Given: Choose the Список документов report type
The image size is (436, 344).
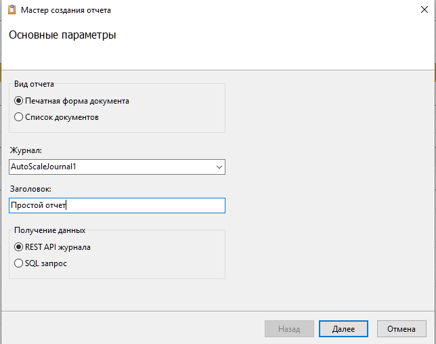Looking at the screenshot, I should coord(19,117).
